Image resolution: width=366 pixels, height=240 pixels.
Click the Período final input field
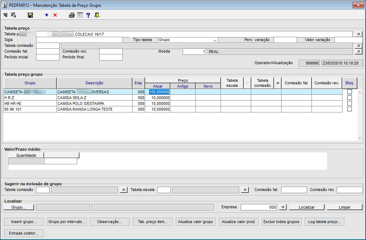tap(111, 57)
